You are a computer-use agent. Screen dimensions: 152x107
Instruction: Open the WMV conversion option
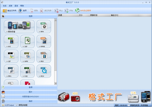pyautogui.click(x=27, y=56)
